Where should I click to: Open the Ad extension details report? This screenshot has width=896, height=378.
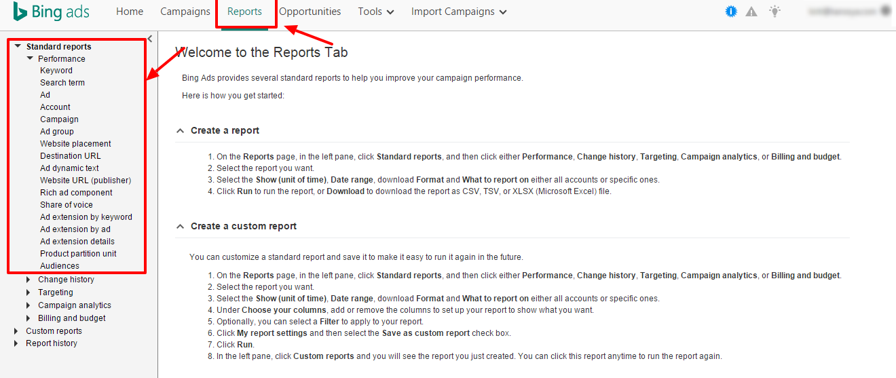click(x=77, y=242)
